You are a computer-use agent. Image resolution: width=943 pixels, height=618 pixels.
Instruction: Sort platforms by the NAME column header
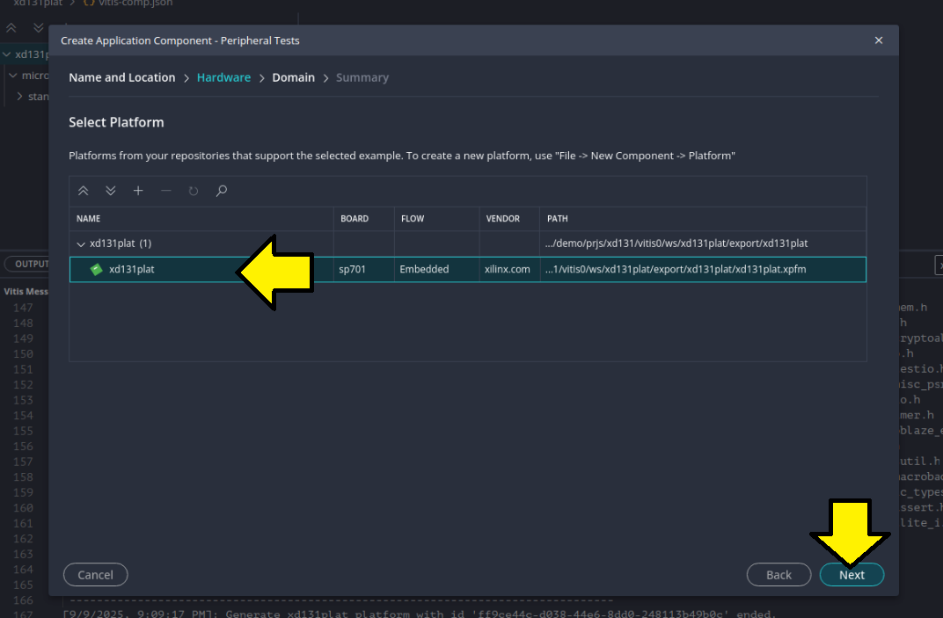tap(88, 219)
